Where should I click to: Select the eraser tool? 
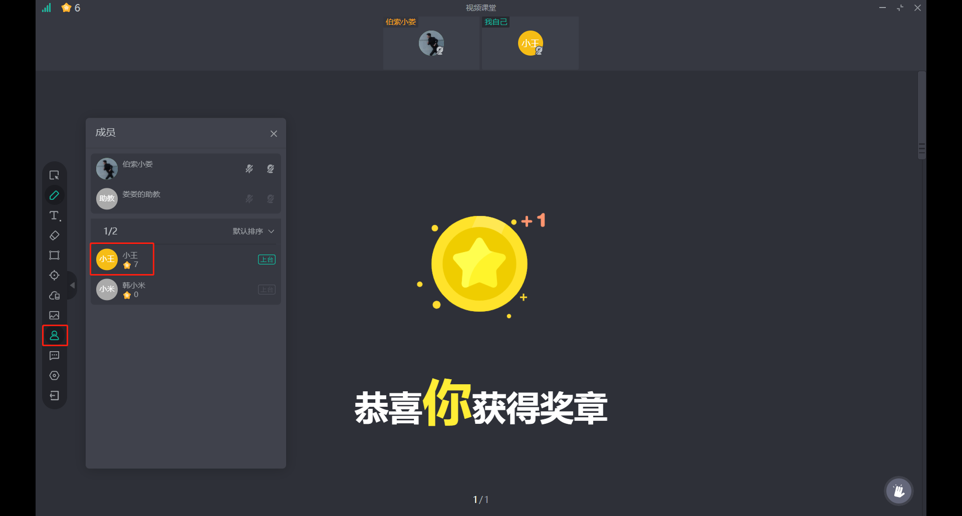[55, 235]
